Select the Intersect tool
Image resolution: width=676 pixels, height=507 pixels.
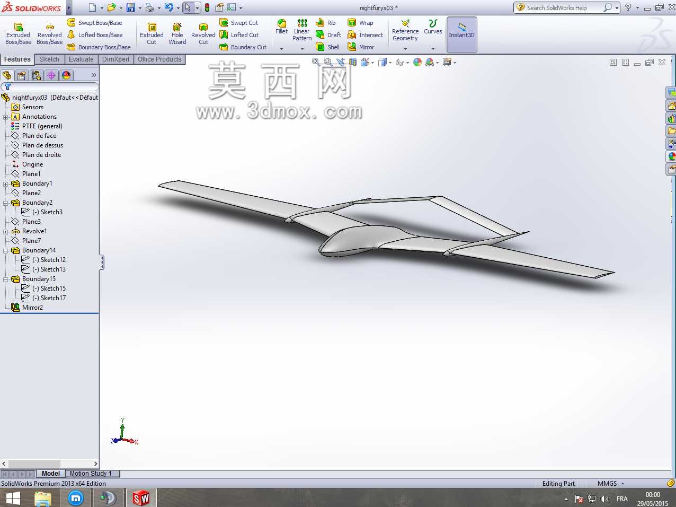[x=365, y=35]
